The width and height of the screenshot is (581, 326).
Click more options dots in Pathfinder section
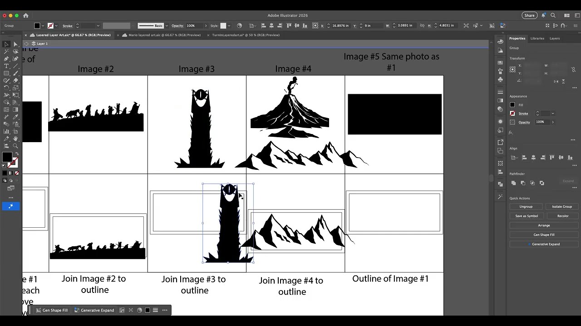click(x=574, y=188)
